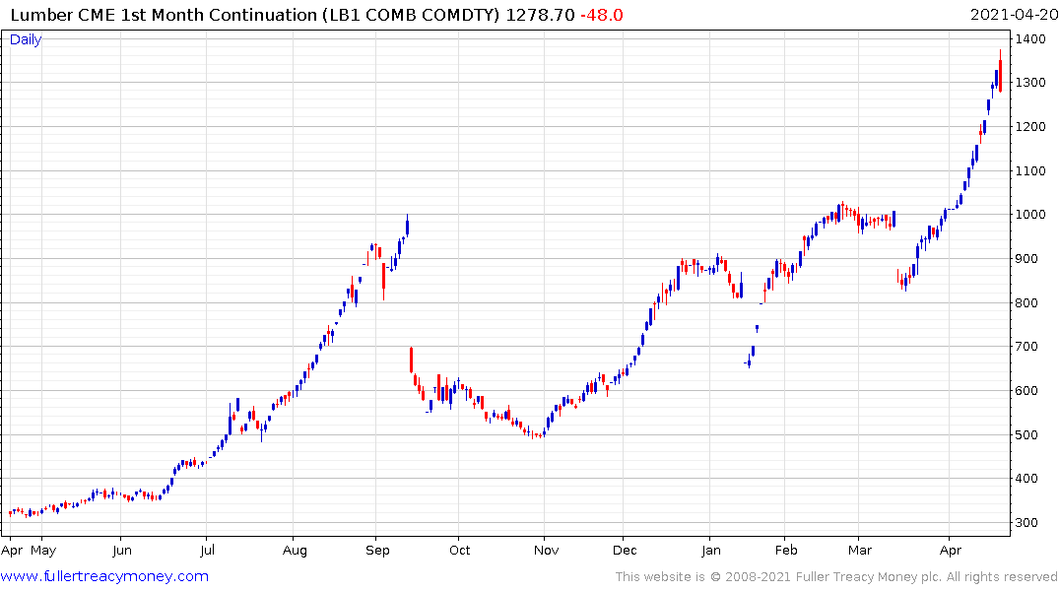This screenshot has height=591, width=1059.
Task: Click the 1400 price axis label
Action: coord(1030,39)
